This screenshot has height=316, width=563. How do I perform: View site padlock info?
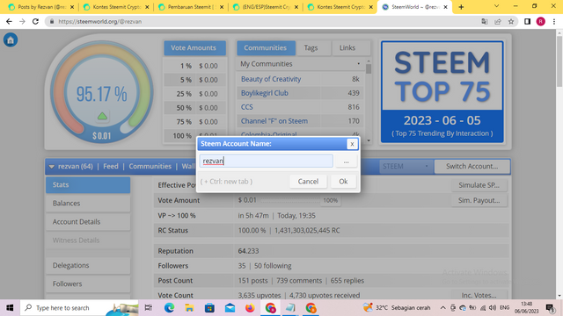(x=52, y=21)
